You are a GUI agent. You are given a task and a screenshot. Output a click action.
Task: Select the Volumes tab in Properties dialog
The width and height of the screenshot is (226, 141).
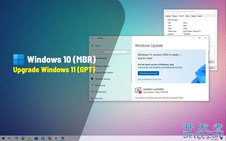coord(181,16)
